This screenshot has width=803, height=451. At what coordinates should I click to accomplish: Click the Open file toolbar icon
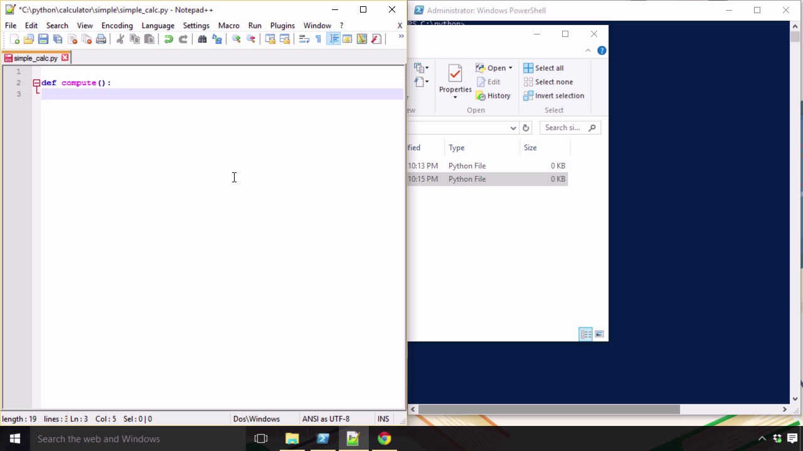(x=29, y=39)
